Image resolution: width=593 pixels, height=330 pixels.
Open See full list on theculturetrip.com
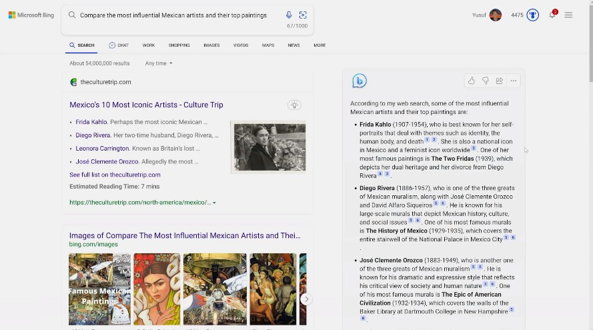pyautogui.click(x=115, y=175)
